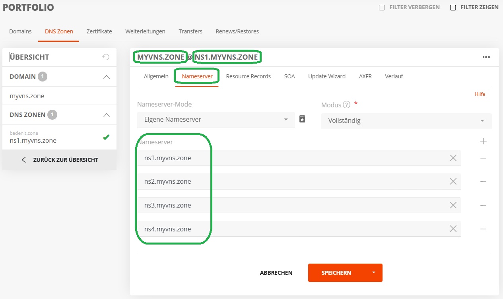Open the AXFR sub-tab

tap(365, 76)
